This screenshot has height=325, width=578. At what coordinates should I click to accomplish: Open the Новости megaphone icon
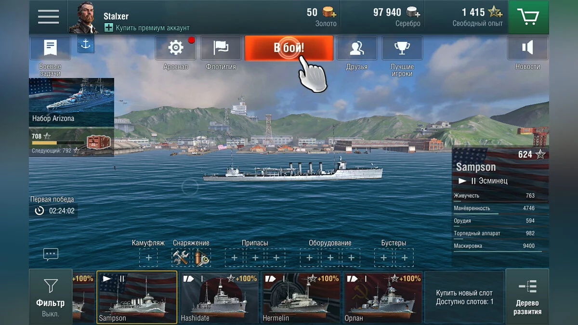pos(527,48)
